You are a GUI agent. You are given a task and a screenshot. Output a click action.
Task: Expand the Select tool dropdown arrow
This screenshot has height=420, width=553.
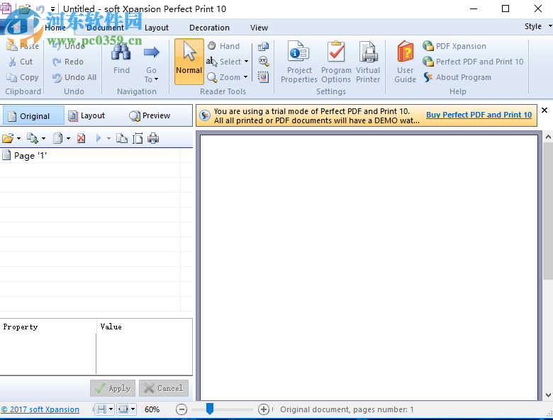click(246, 62)
